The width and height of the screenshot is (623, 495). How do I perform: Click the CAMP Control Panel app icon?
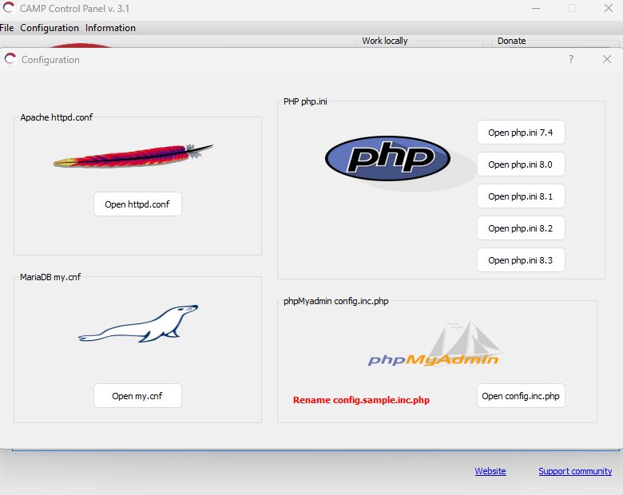pyautogui.click(x=9, y=8)
